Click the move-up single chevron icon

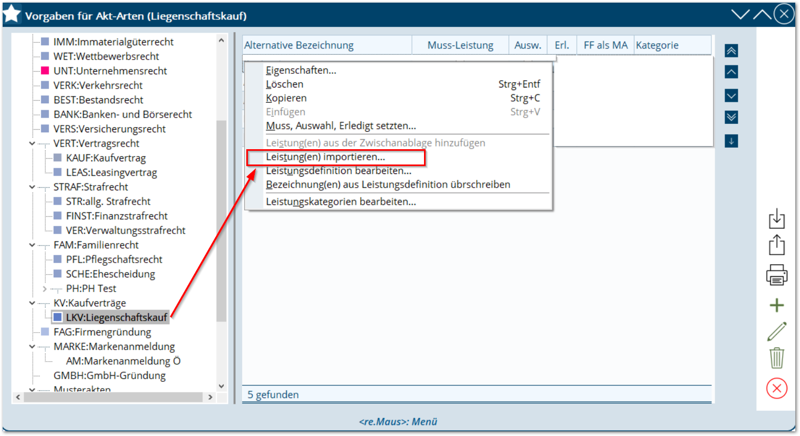[x=731, y=72]
